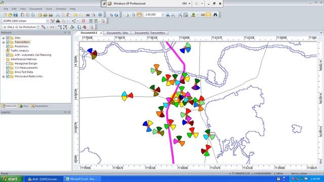Open the Help menu
The width and height of the screenshot is (324, 182).
click(72, 9)
